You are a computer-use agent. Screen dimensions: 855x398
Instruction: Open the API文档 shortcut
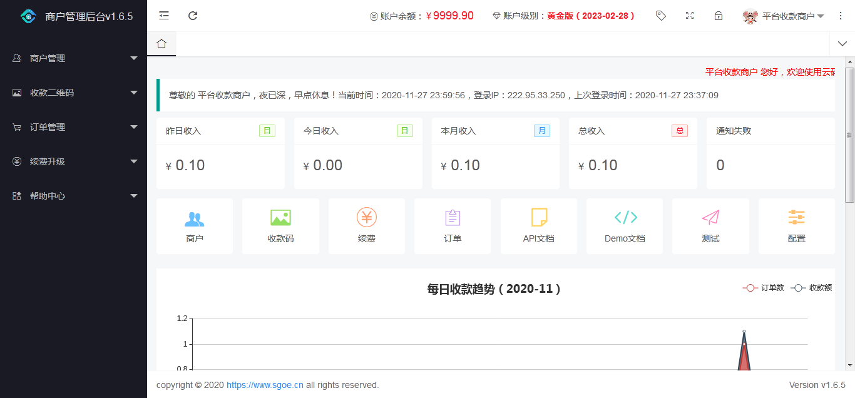pyautogui.click(x=538, y=226)
